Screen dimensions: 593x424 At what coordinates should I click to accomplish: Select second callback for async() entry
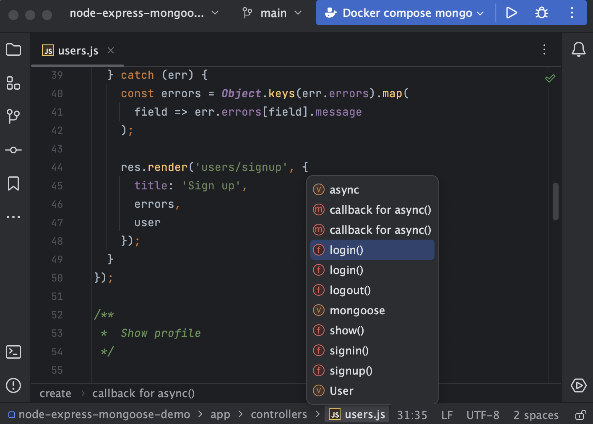click(372, 230)
